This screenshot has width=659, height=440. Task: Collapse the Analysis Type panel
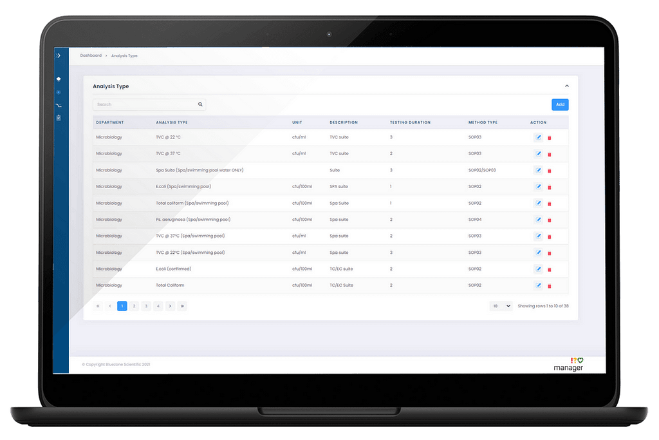[566, 86]
